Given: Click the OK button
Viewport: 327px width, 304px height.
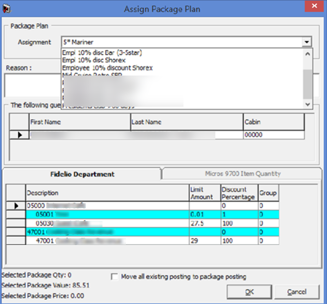Looking at the screenshot, I should click(249, 292).
